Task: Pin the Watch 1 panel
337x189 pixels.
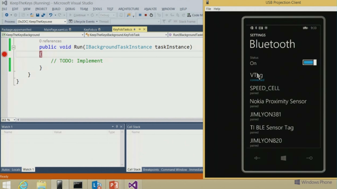Action: pyautogui.click(x=117, y=127)
